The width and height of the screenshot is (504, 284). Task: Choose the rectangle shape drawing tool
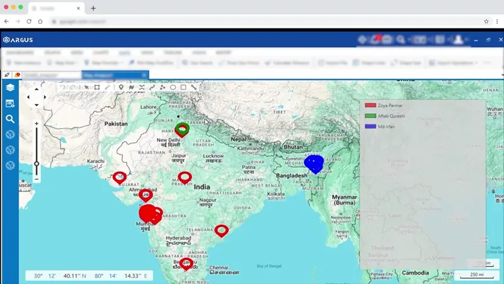(183, 87)
